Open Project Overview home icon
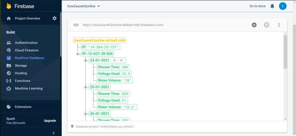 (x=9, y=18)
